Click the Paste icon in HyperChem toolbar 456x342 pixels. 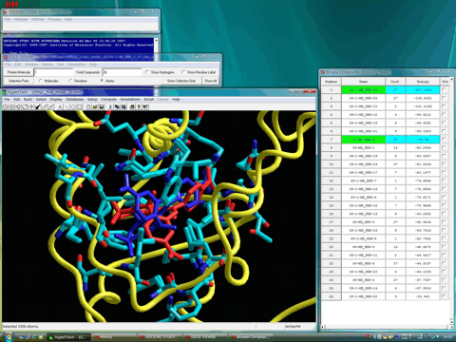tap(123, 106)
